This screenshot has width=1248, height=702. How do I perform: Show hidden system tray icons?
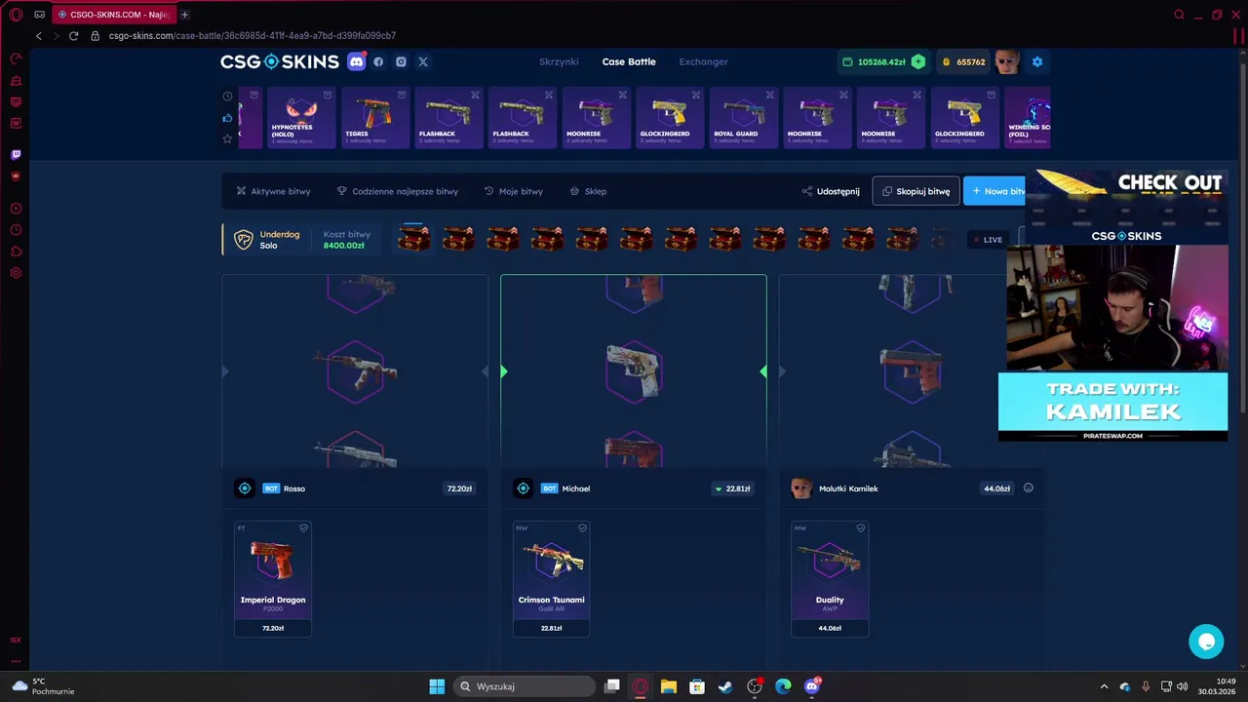pyautogui.click(x=1104, y=686)
